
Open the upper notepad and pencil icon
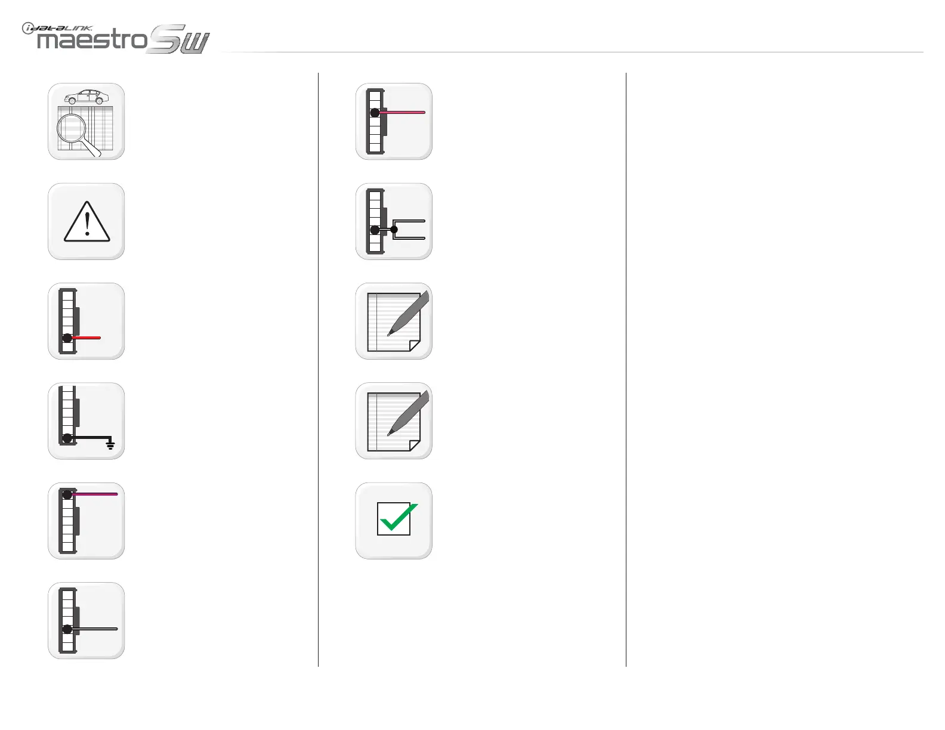click(x=394, y=321)
